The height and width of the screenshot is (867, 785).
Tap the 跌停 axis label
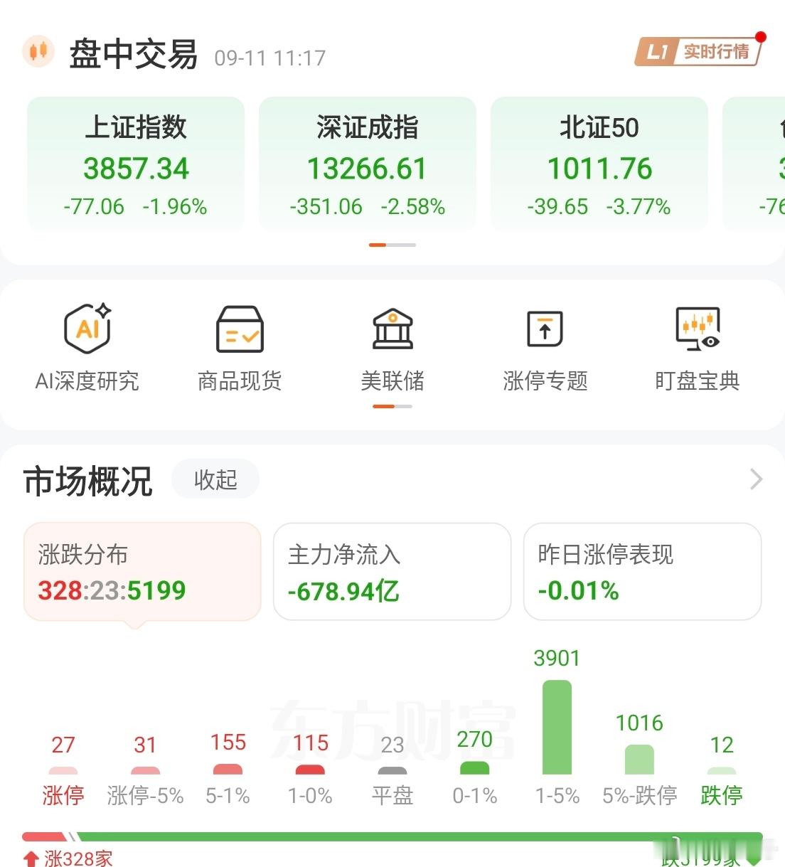(722, 795)
